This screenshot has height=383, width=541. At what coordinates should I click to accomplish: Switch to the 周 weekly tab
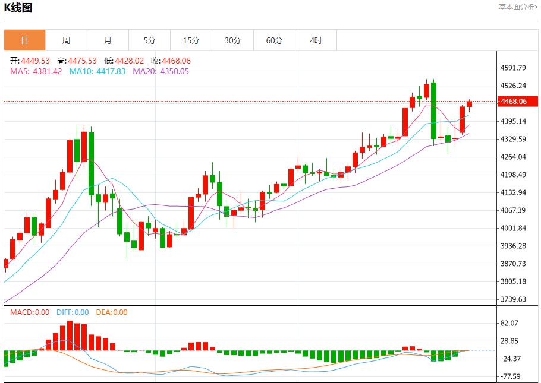pos(66,40)
